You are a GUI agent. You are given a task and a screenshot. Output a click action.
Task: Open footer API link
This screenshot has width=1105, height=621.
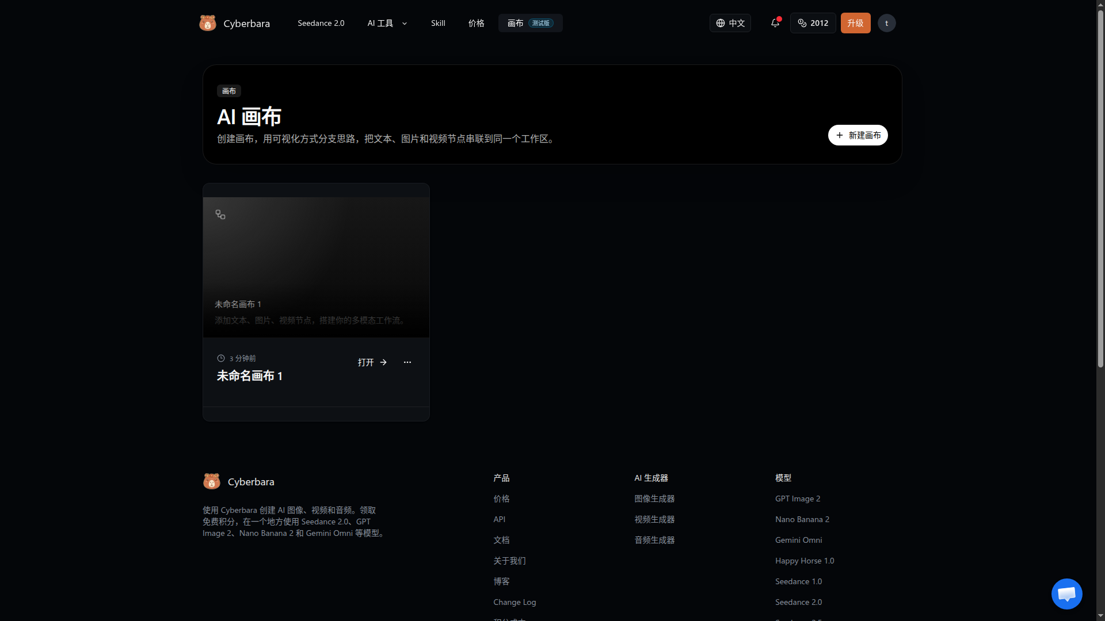(499, 519)
